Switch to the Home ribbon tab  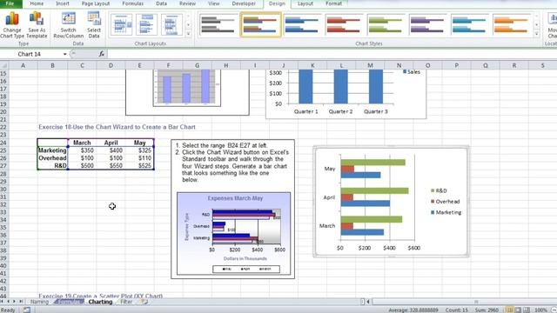[x=37, y=3]
